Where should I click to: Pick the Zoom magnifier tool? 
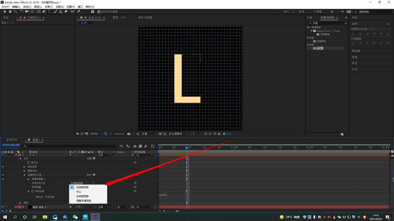(15, 12)
